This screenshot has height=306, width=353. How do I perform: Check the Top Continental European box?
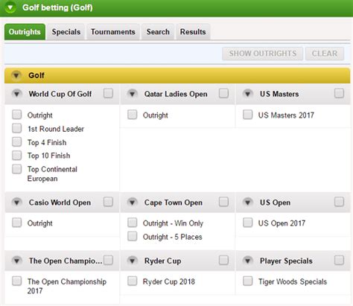click(17, 169)
